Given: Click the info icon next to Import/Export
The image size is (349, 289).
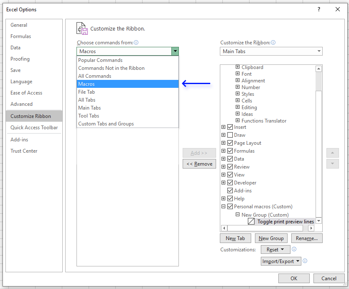Looking at the screenshot, I should pyautogui.click(x=305, y=261).
